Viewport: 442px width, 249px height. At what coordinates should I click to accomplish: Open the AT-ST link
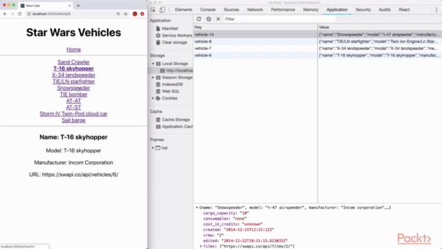pyautogui.click(x=74, y=108)
